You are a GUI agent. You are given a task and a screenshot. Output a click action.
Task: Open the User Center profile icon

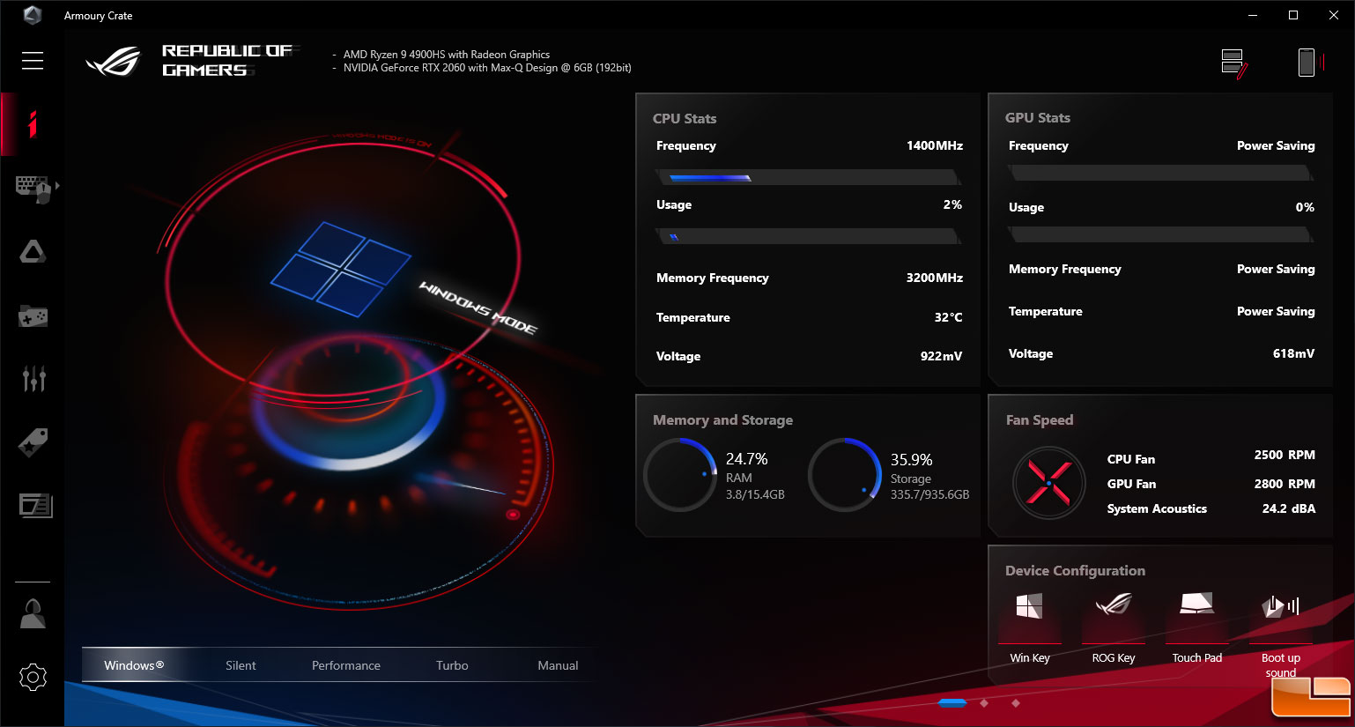(x=33, y=613)
